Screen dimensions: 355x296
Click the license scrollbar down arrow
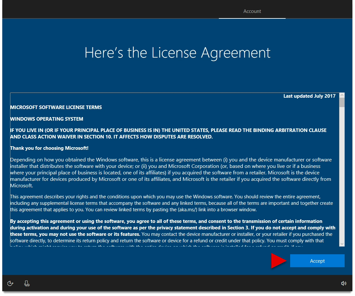point(342,244)
